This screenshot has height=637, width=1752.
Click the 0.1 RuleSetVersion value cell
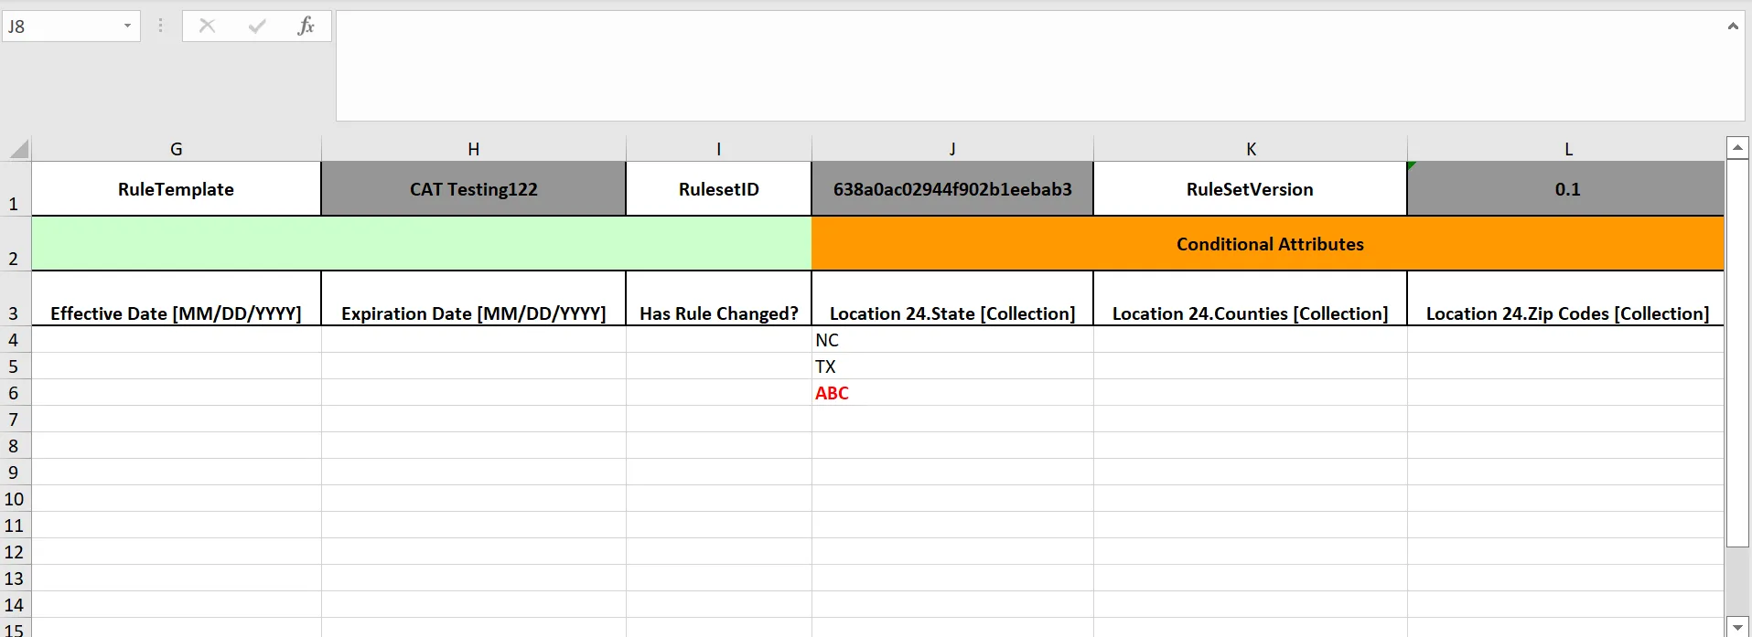[1566, 189]
